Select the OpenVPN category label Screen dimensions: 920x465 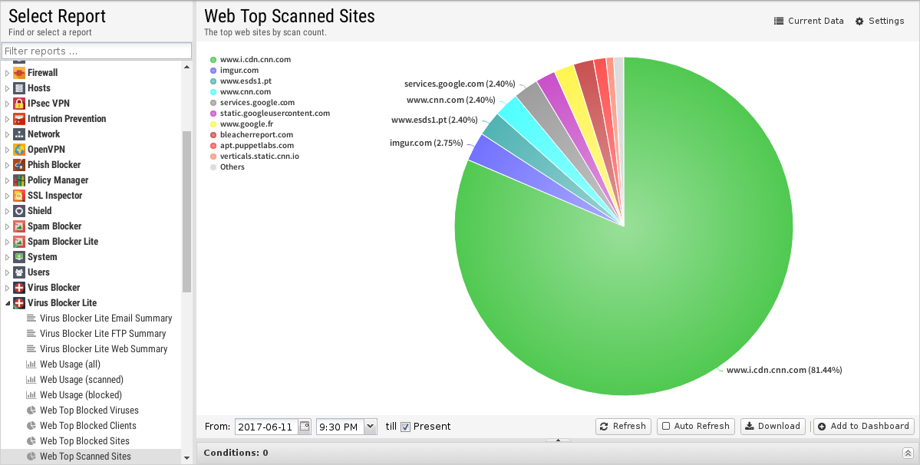click(46, 150)
